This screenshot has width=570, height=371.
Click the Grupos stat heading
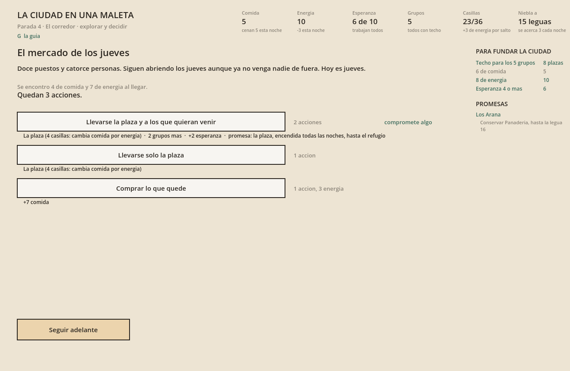click(x=416, y=13)
